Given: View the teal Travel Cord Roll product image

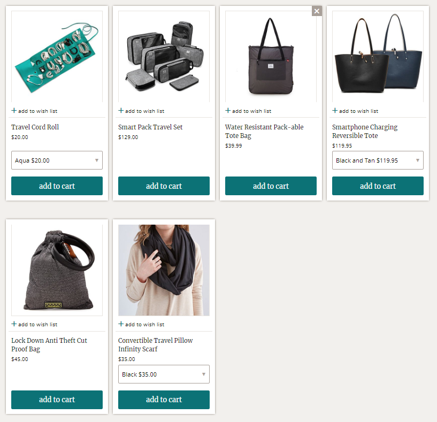Looking at the screenshot, I should [57, 57].
